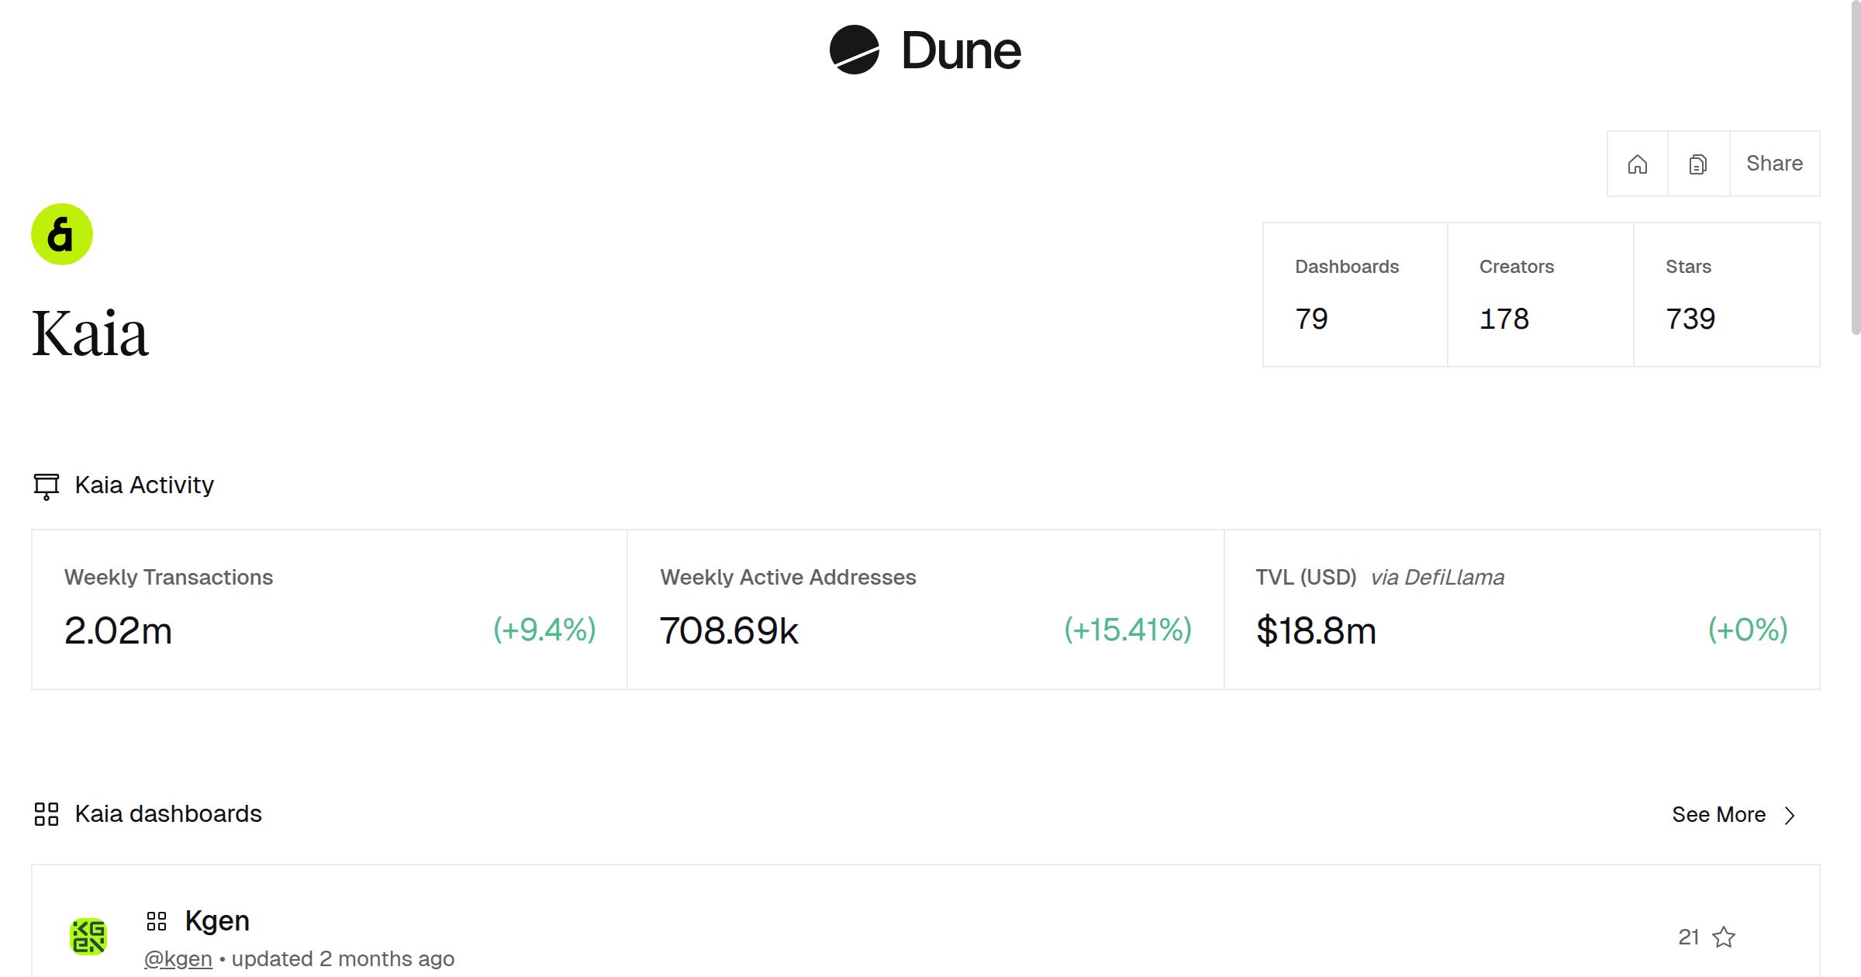Click the Creators count card
Image resolution: width=1861 pixels, height=977 pixels.
[1540, 295]
